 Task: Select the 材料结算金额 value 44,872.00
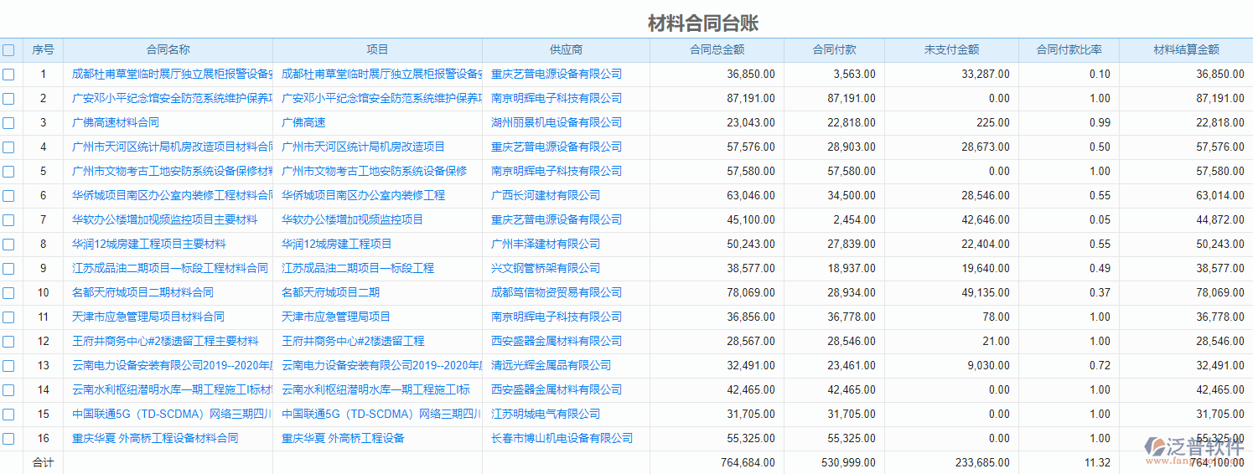(x=1220, y=220)
